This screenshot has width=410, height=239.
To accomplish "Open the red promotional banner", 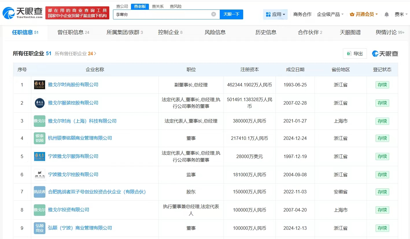I will (77, 13).
